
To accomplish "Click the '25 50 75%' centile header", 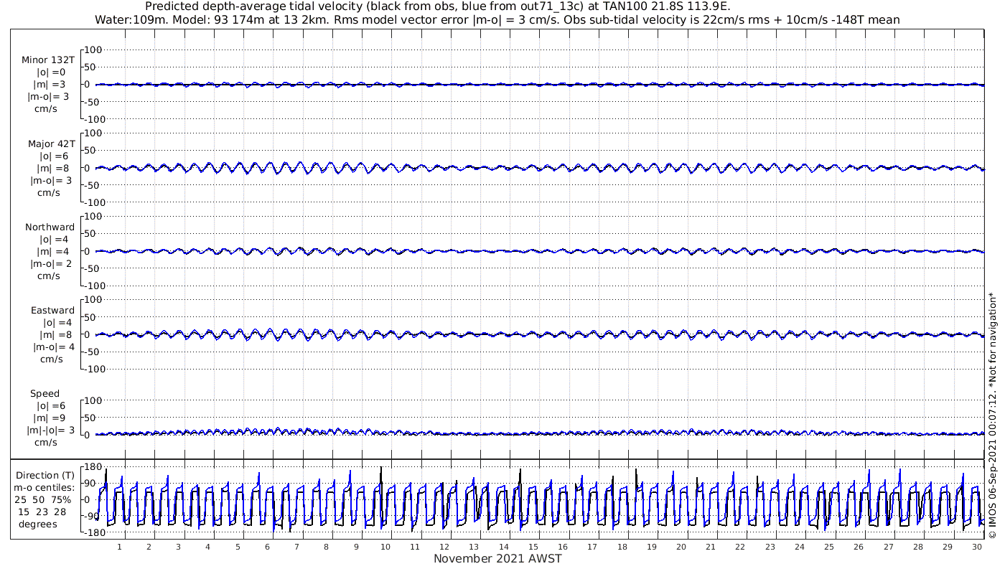I will [45, 499].
